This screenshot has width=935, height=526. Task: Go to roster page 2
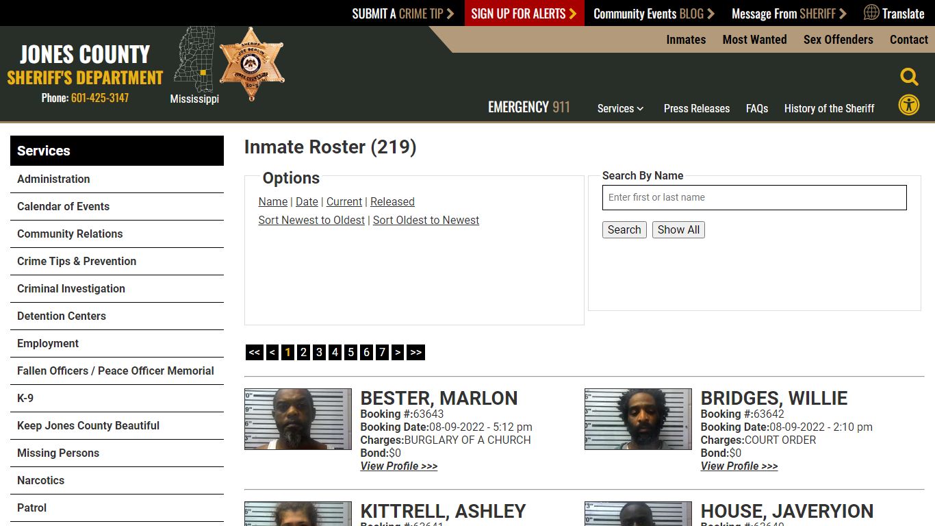pyautogui.click(x=303, y=352)
